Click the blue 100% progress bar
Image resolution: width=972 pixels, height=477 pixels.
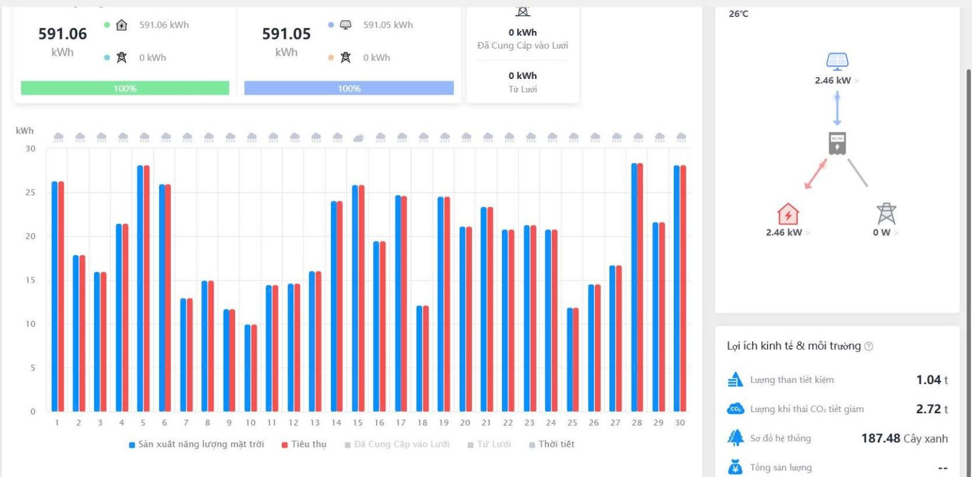pyautogui.click(x=349, y=88)
